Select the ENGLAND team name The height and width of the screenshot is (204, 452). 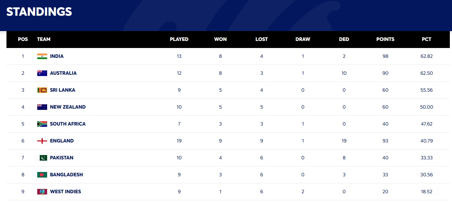point(62,141)
